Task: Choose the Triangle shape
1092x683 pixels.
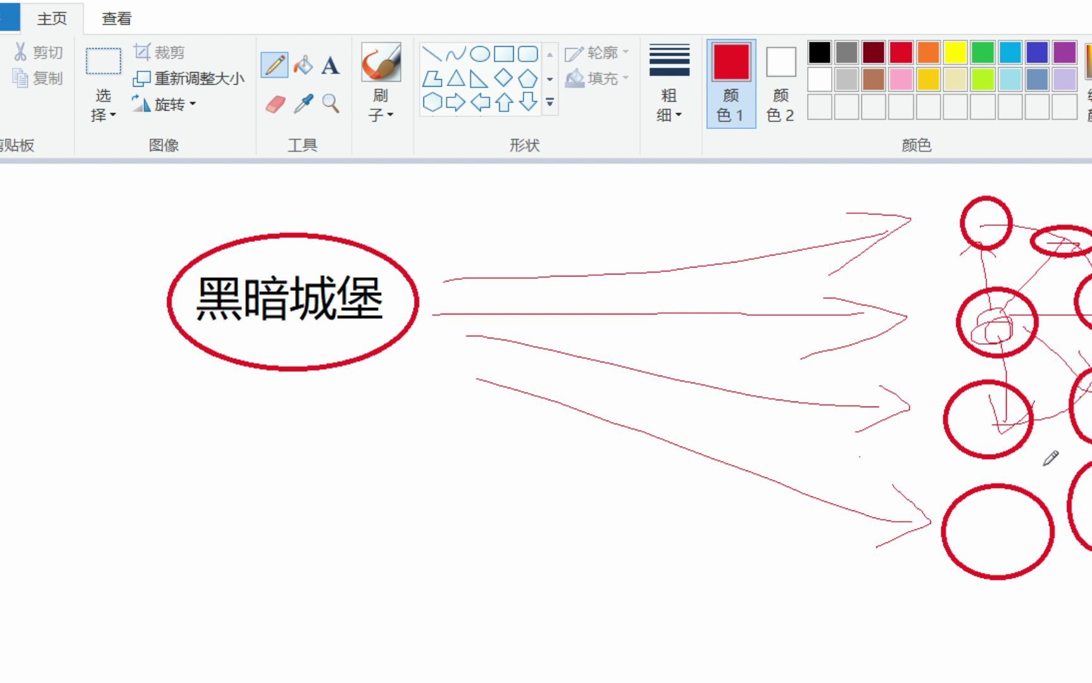Action: click(x=456, y=78)
